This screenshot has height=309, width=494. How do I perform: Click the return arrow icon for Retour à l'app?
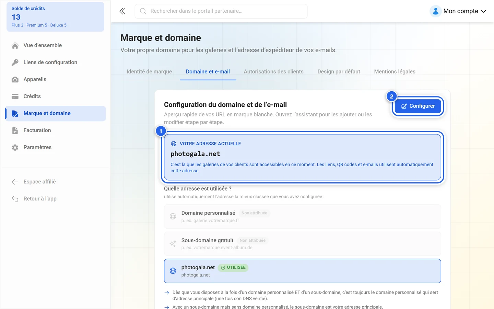tap(15, 199)
